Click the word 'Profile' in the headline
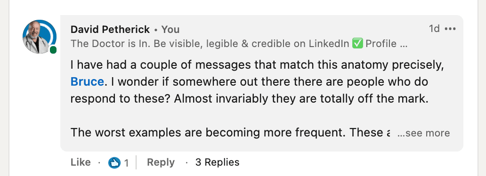Screen dimensions: 486x176 381,44
